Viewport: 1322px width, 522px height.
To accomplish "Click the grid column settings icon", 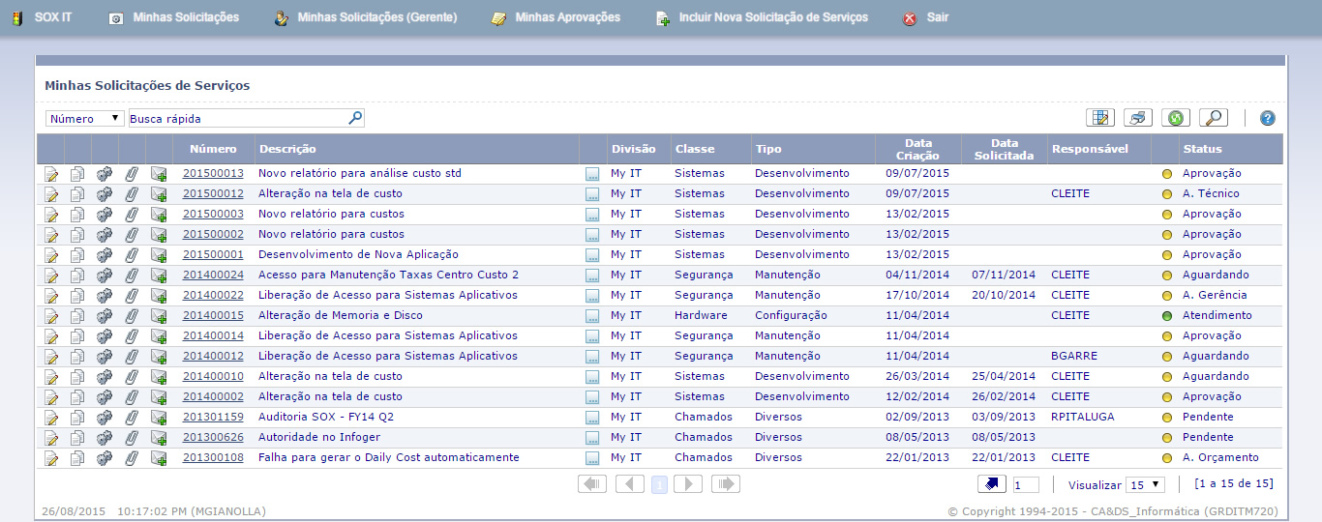I will click(x=1099, y=118).
